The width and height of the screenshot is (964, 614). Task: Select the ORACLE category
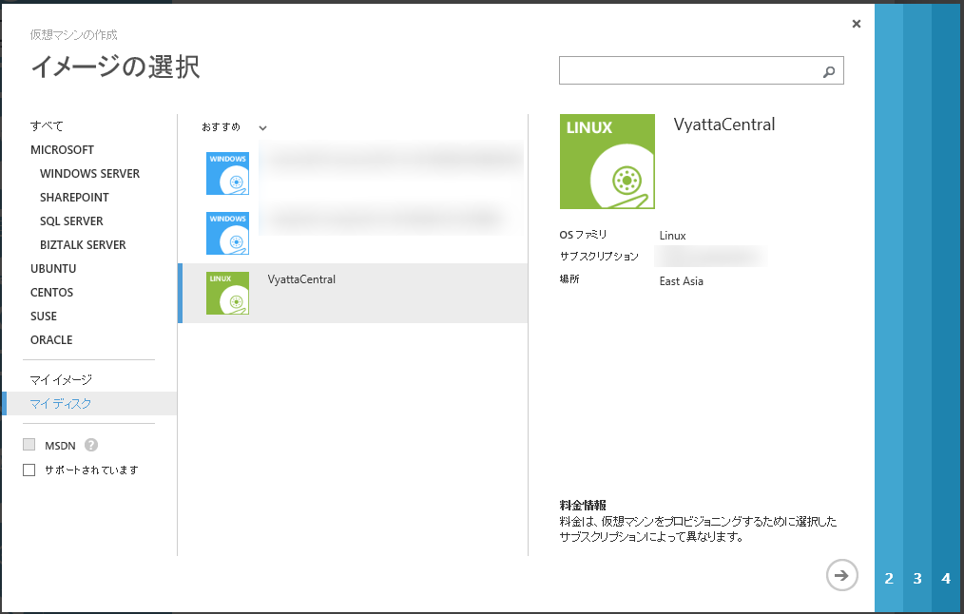pos(51,340)
